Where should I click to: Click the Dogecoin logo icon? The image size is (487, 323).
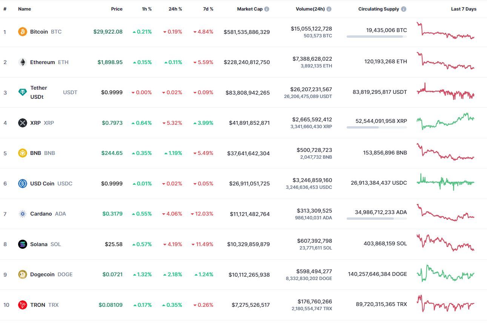(23, 274)
